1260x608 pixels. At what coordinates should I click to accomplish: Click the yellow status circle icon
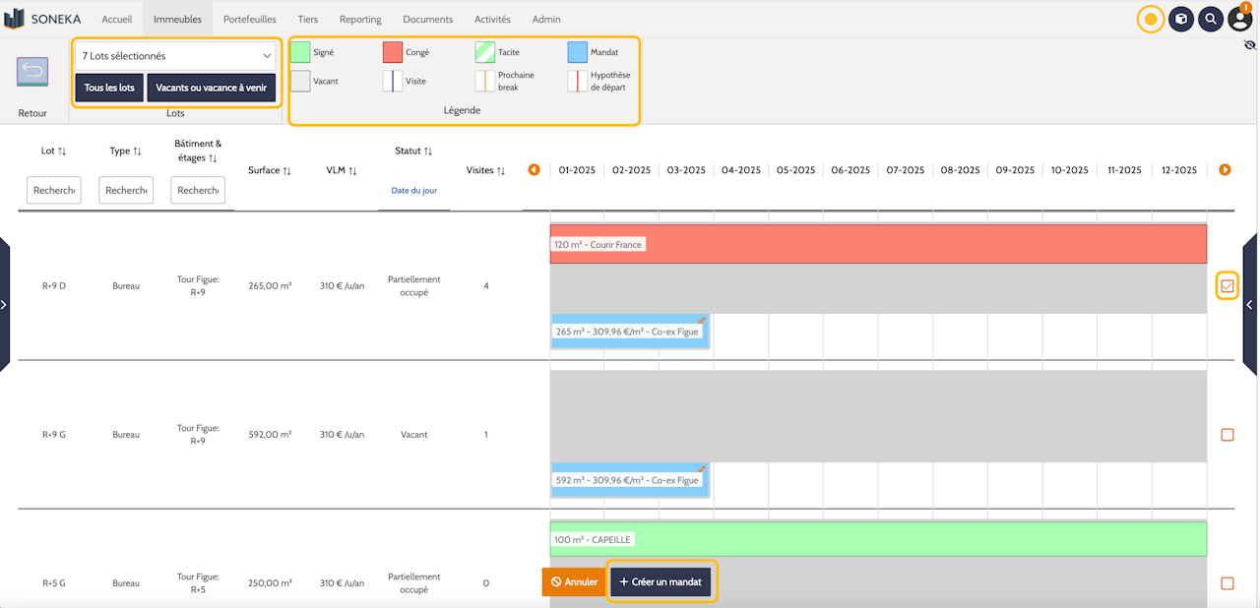[1150, 19]
